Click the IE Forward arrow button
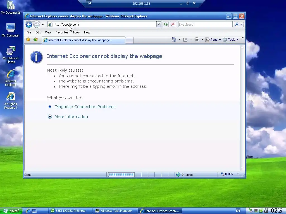Image resolution: width=286 pixels, height=214 pixels. 37,25
